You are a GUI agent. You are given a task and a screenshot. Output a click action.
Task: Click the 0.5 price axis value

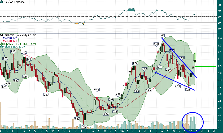[x=220, y=101]
